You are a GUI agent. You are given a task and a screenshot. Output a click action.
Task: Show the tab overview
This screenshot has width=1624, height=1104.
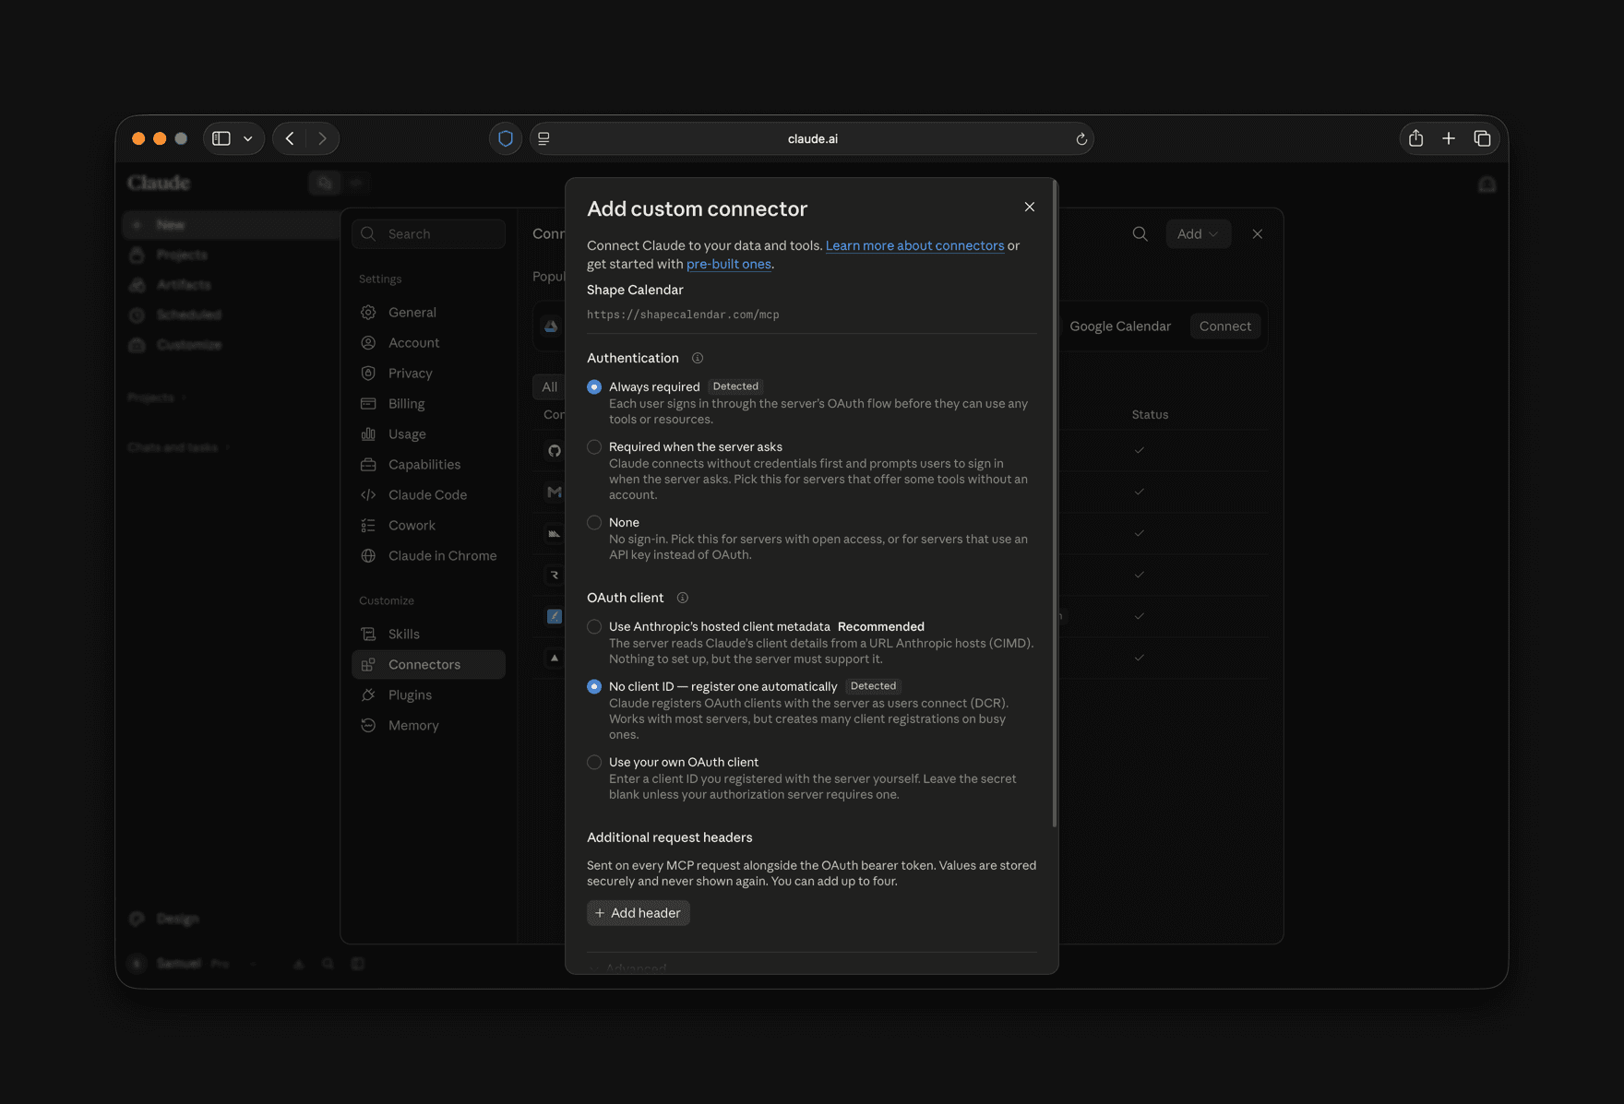pyautogui.click(x=1482, y=138)
